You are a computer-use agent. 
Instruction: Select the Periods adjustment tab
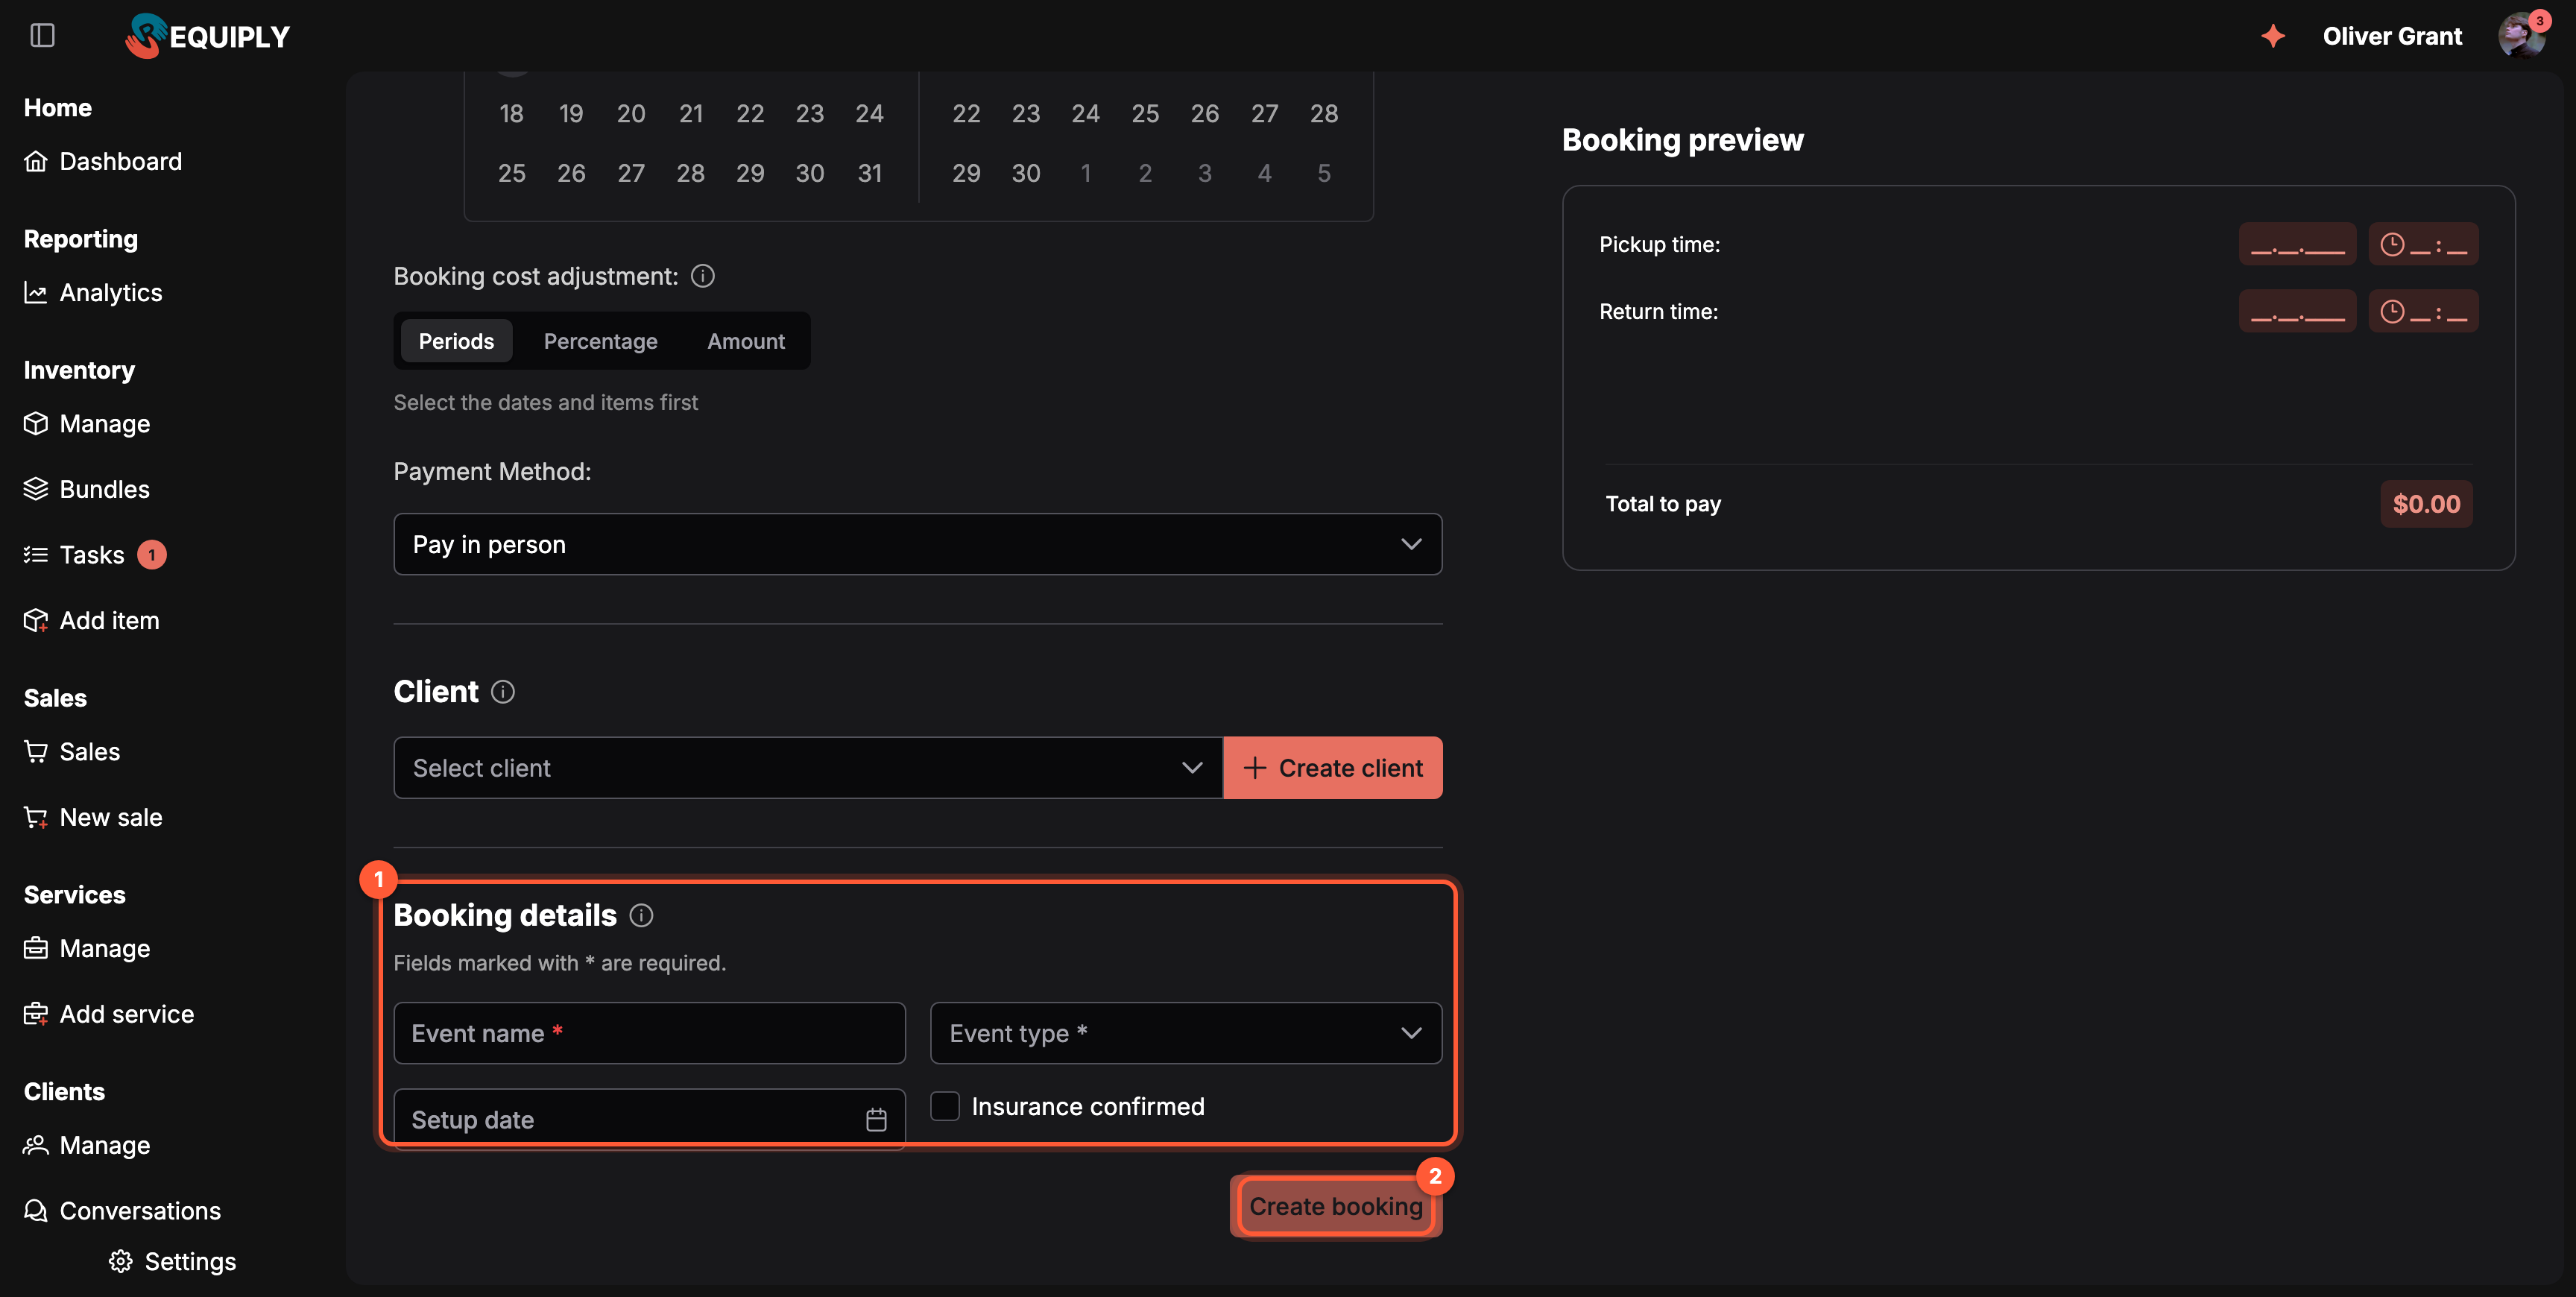[456, 341]
